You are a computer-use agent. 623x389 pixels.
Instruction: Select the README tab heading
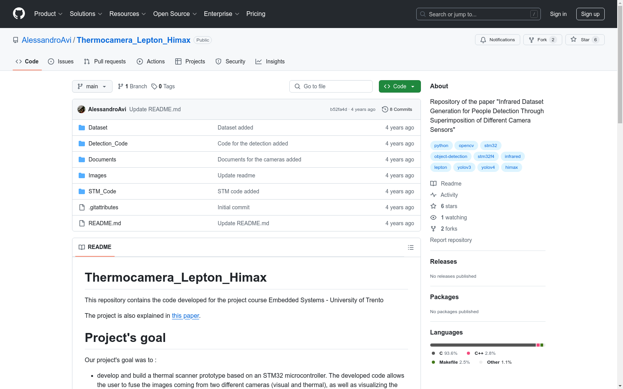pos(95,247)
